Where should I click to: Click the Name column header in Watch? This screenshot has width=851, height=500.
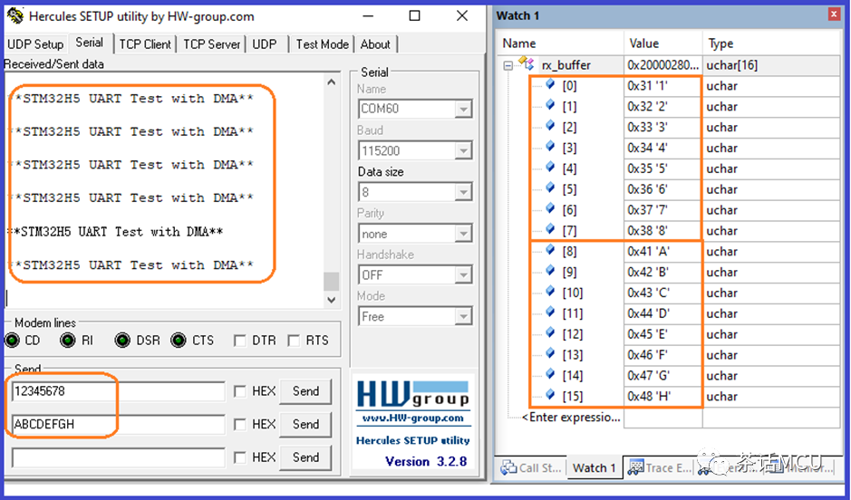click(561, 43)
